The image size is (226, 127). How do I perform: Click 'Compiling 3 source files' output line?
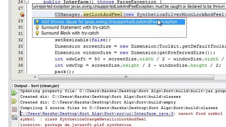click(x=119, y=108)
